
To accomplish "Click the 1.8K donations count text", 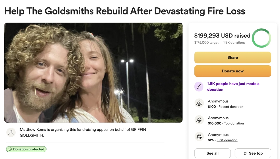I will click(234, 42).
